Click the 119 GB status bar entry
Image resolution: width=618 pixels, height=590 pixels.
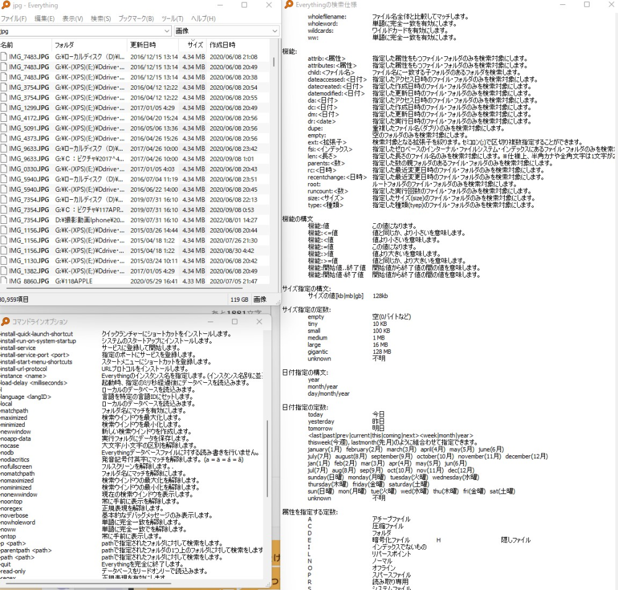(x=239, y=299)
